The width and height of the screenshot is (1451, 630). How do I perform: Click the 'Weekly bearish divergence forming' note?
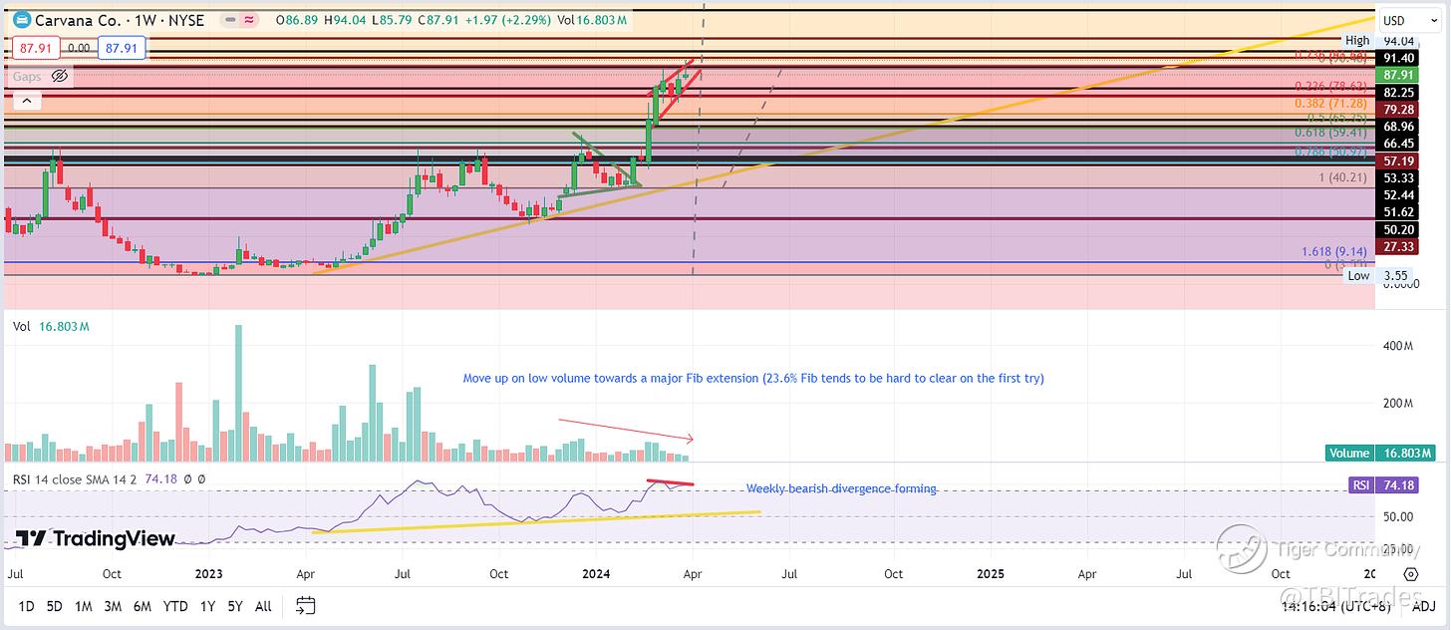(841, 488)
